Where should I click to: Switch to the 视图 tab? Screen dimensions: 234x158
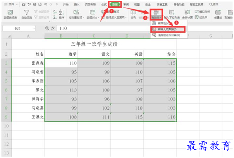tap(137, 4)
